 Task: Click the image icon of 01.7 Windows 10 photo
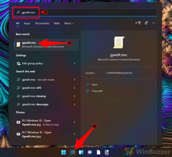(19, 134)
